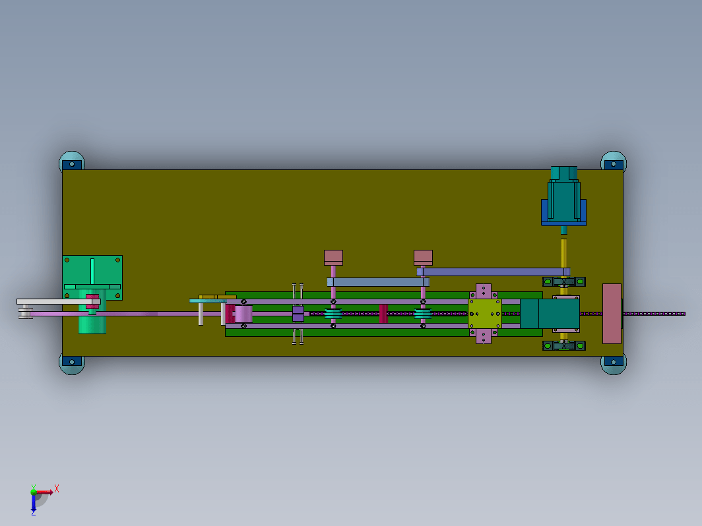Select the light purple roller near the rail start
Screen dimensions: 702x526
[x=243, y=314]
